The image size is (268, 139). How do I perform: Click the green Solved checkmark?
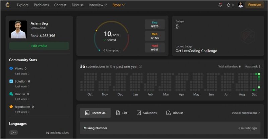(105, 40)
